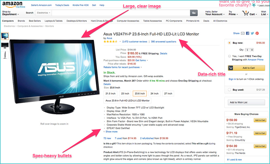Share product on Twitter bird icon

point(252,33)
